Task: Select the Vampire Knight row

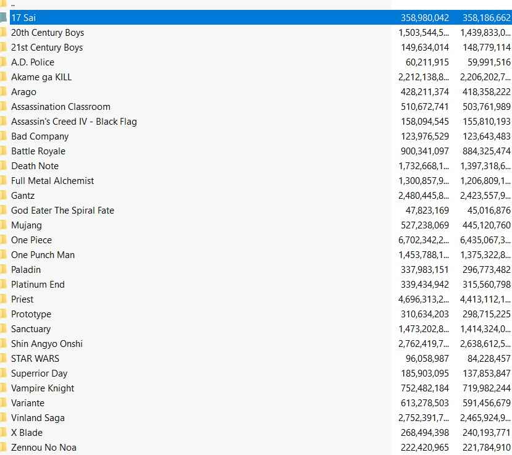Action: (43, 388)
